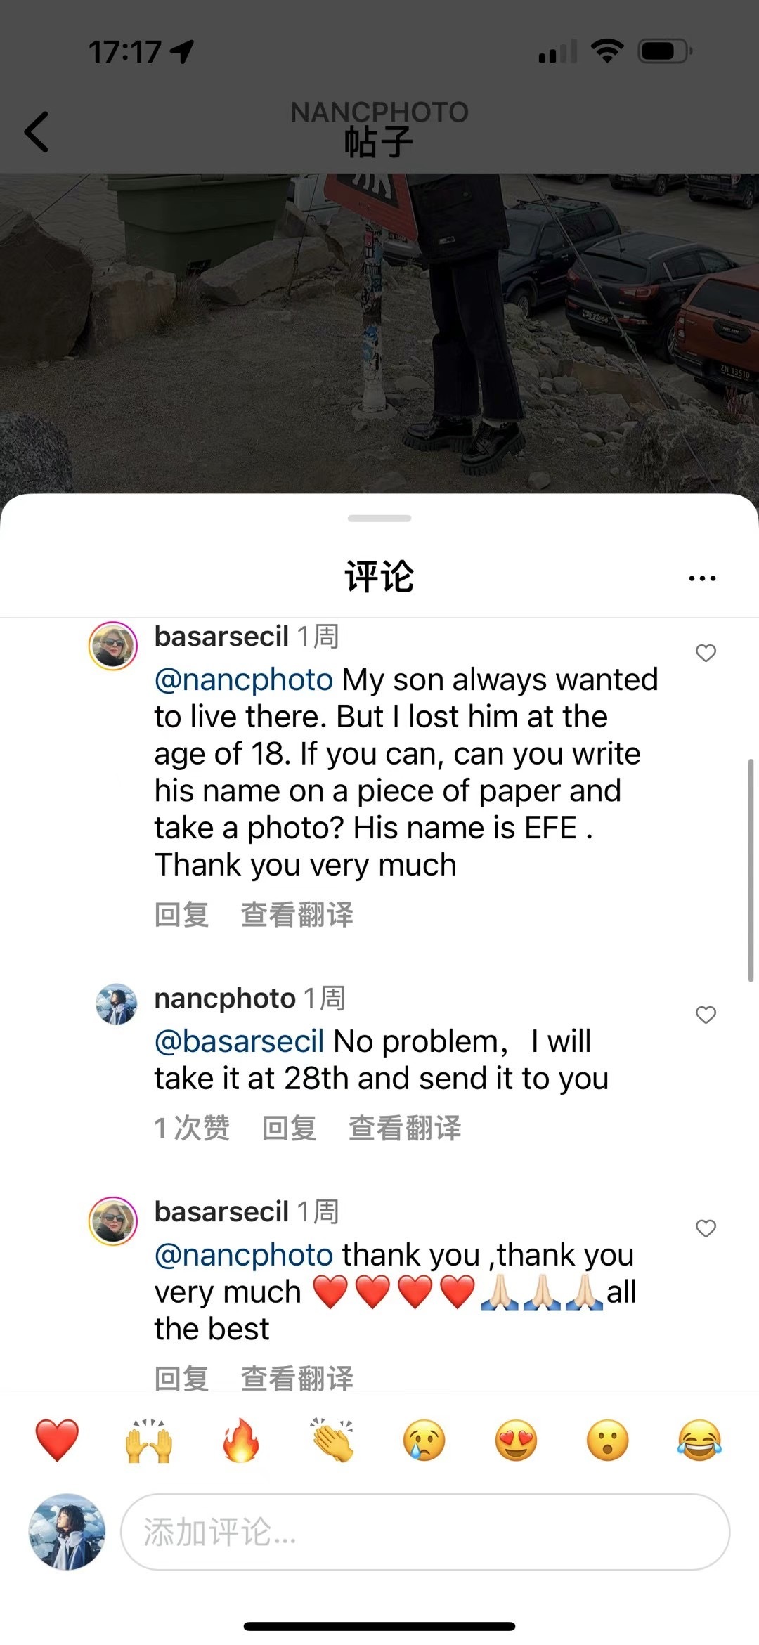Insert the surprised face quick emoji
The image size is (759, 1645).
(x=607, y=1440)
